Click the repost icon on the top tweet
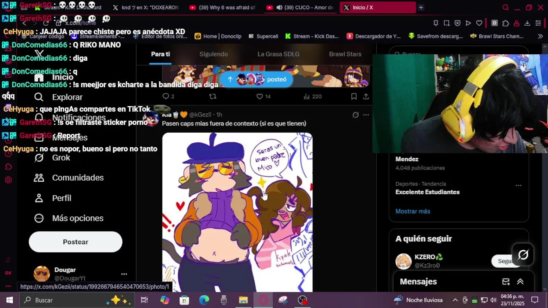Image resolution: width=548 pixels, height=308 pixels. [x=212, y=97]
